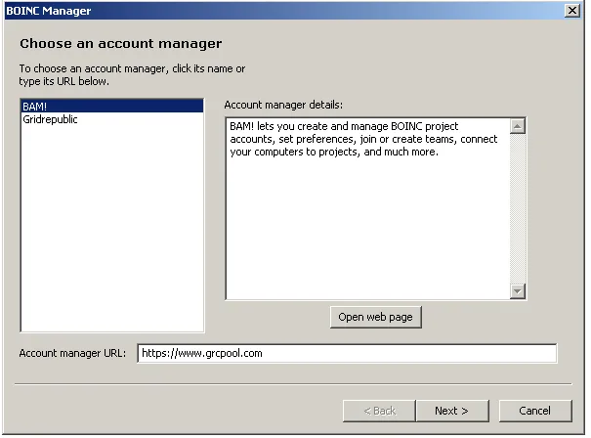Screen dimensions: 591x438
Task: Go to the next step with Next >
Action: tap(451, 411)
